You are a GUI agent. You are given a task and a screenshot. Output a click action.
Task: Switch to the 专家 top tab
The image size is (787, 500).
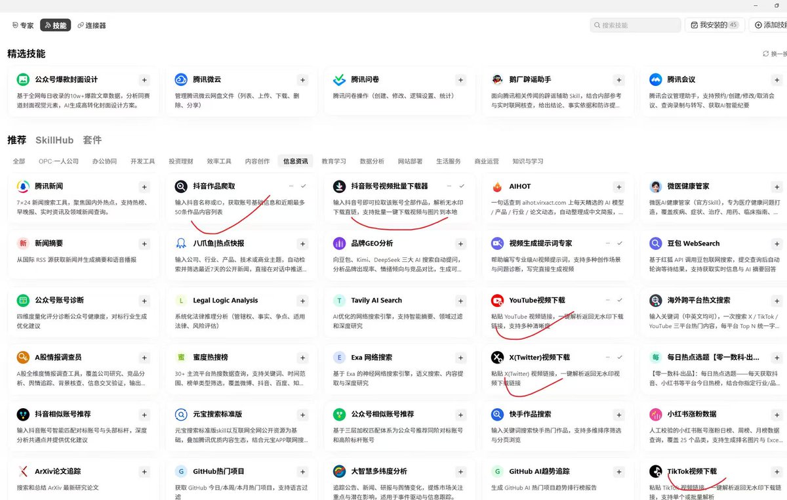point(22,25)
